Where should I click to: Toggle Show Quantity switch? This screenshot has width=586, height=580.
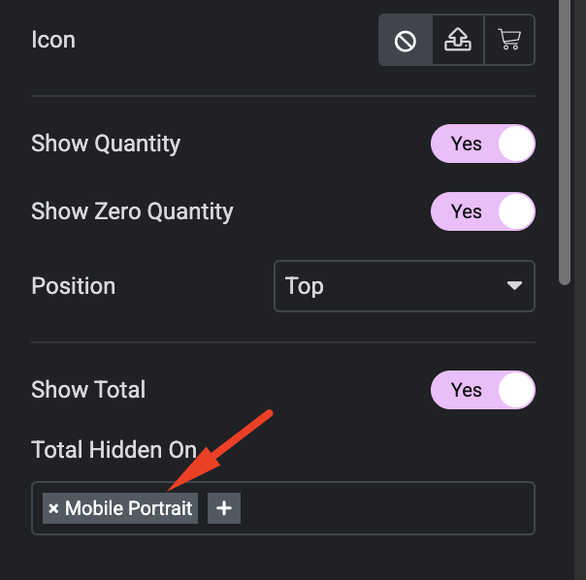coord(483,144)
